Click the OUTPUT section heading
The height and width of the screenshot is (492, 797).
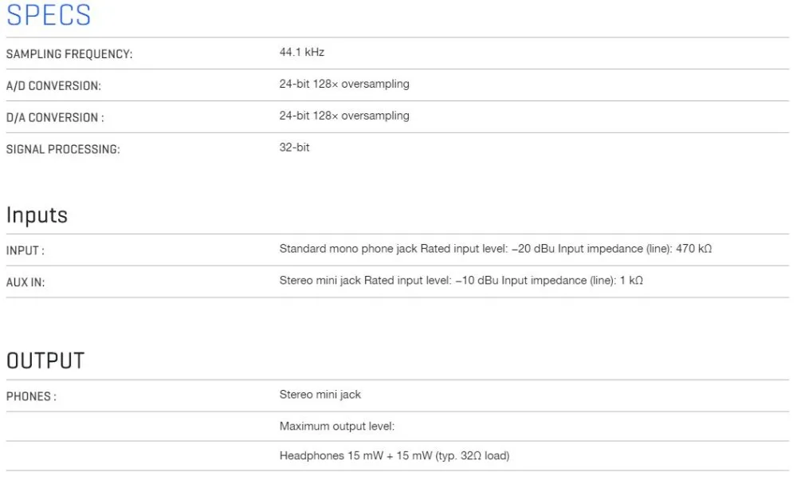[45, 360]
